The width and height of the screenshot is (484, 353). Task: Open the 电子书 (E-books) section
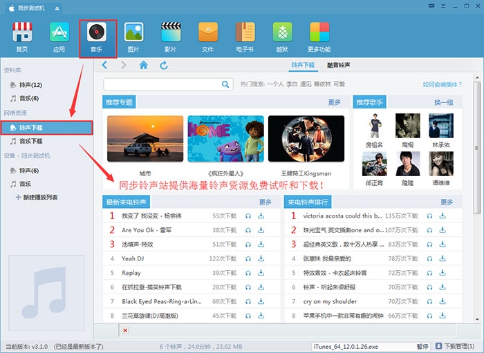pyautogui.click(x=245, y=37)
